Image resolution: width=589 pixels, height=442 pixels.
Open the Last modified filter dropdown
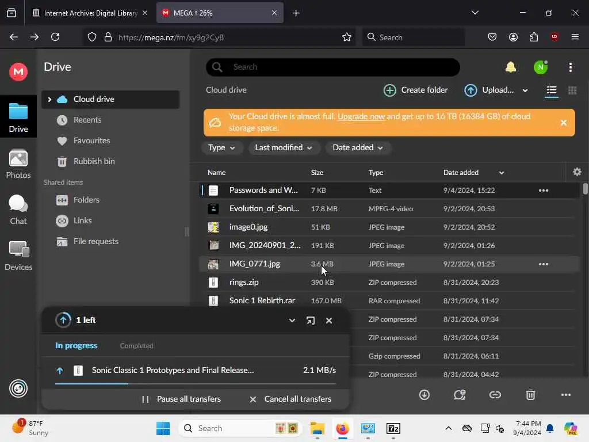click(284, 148)
